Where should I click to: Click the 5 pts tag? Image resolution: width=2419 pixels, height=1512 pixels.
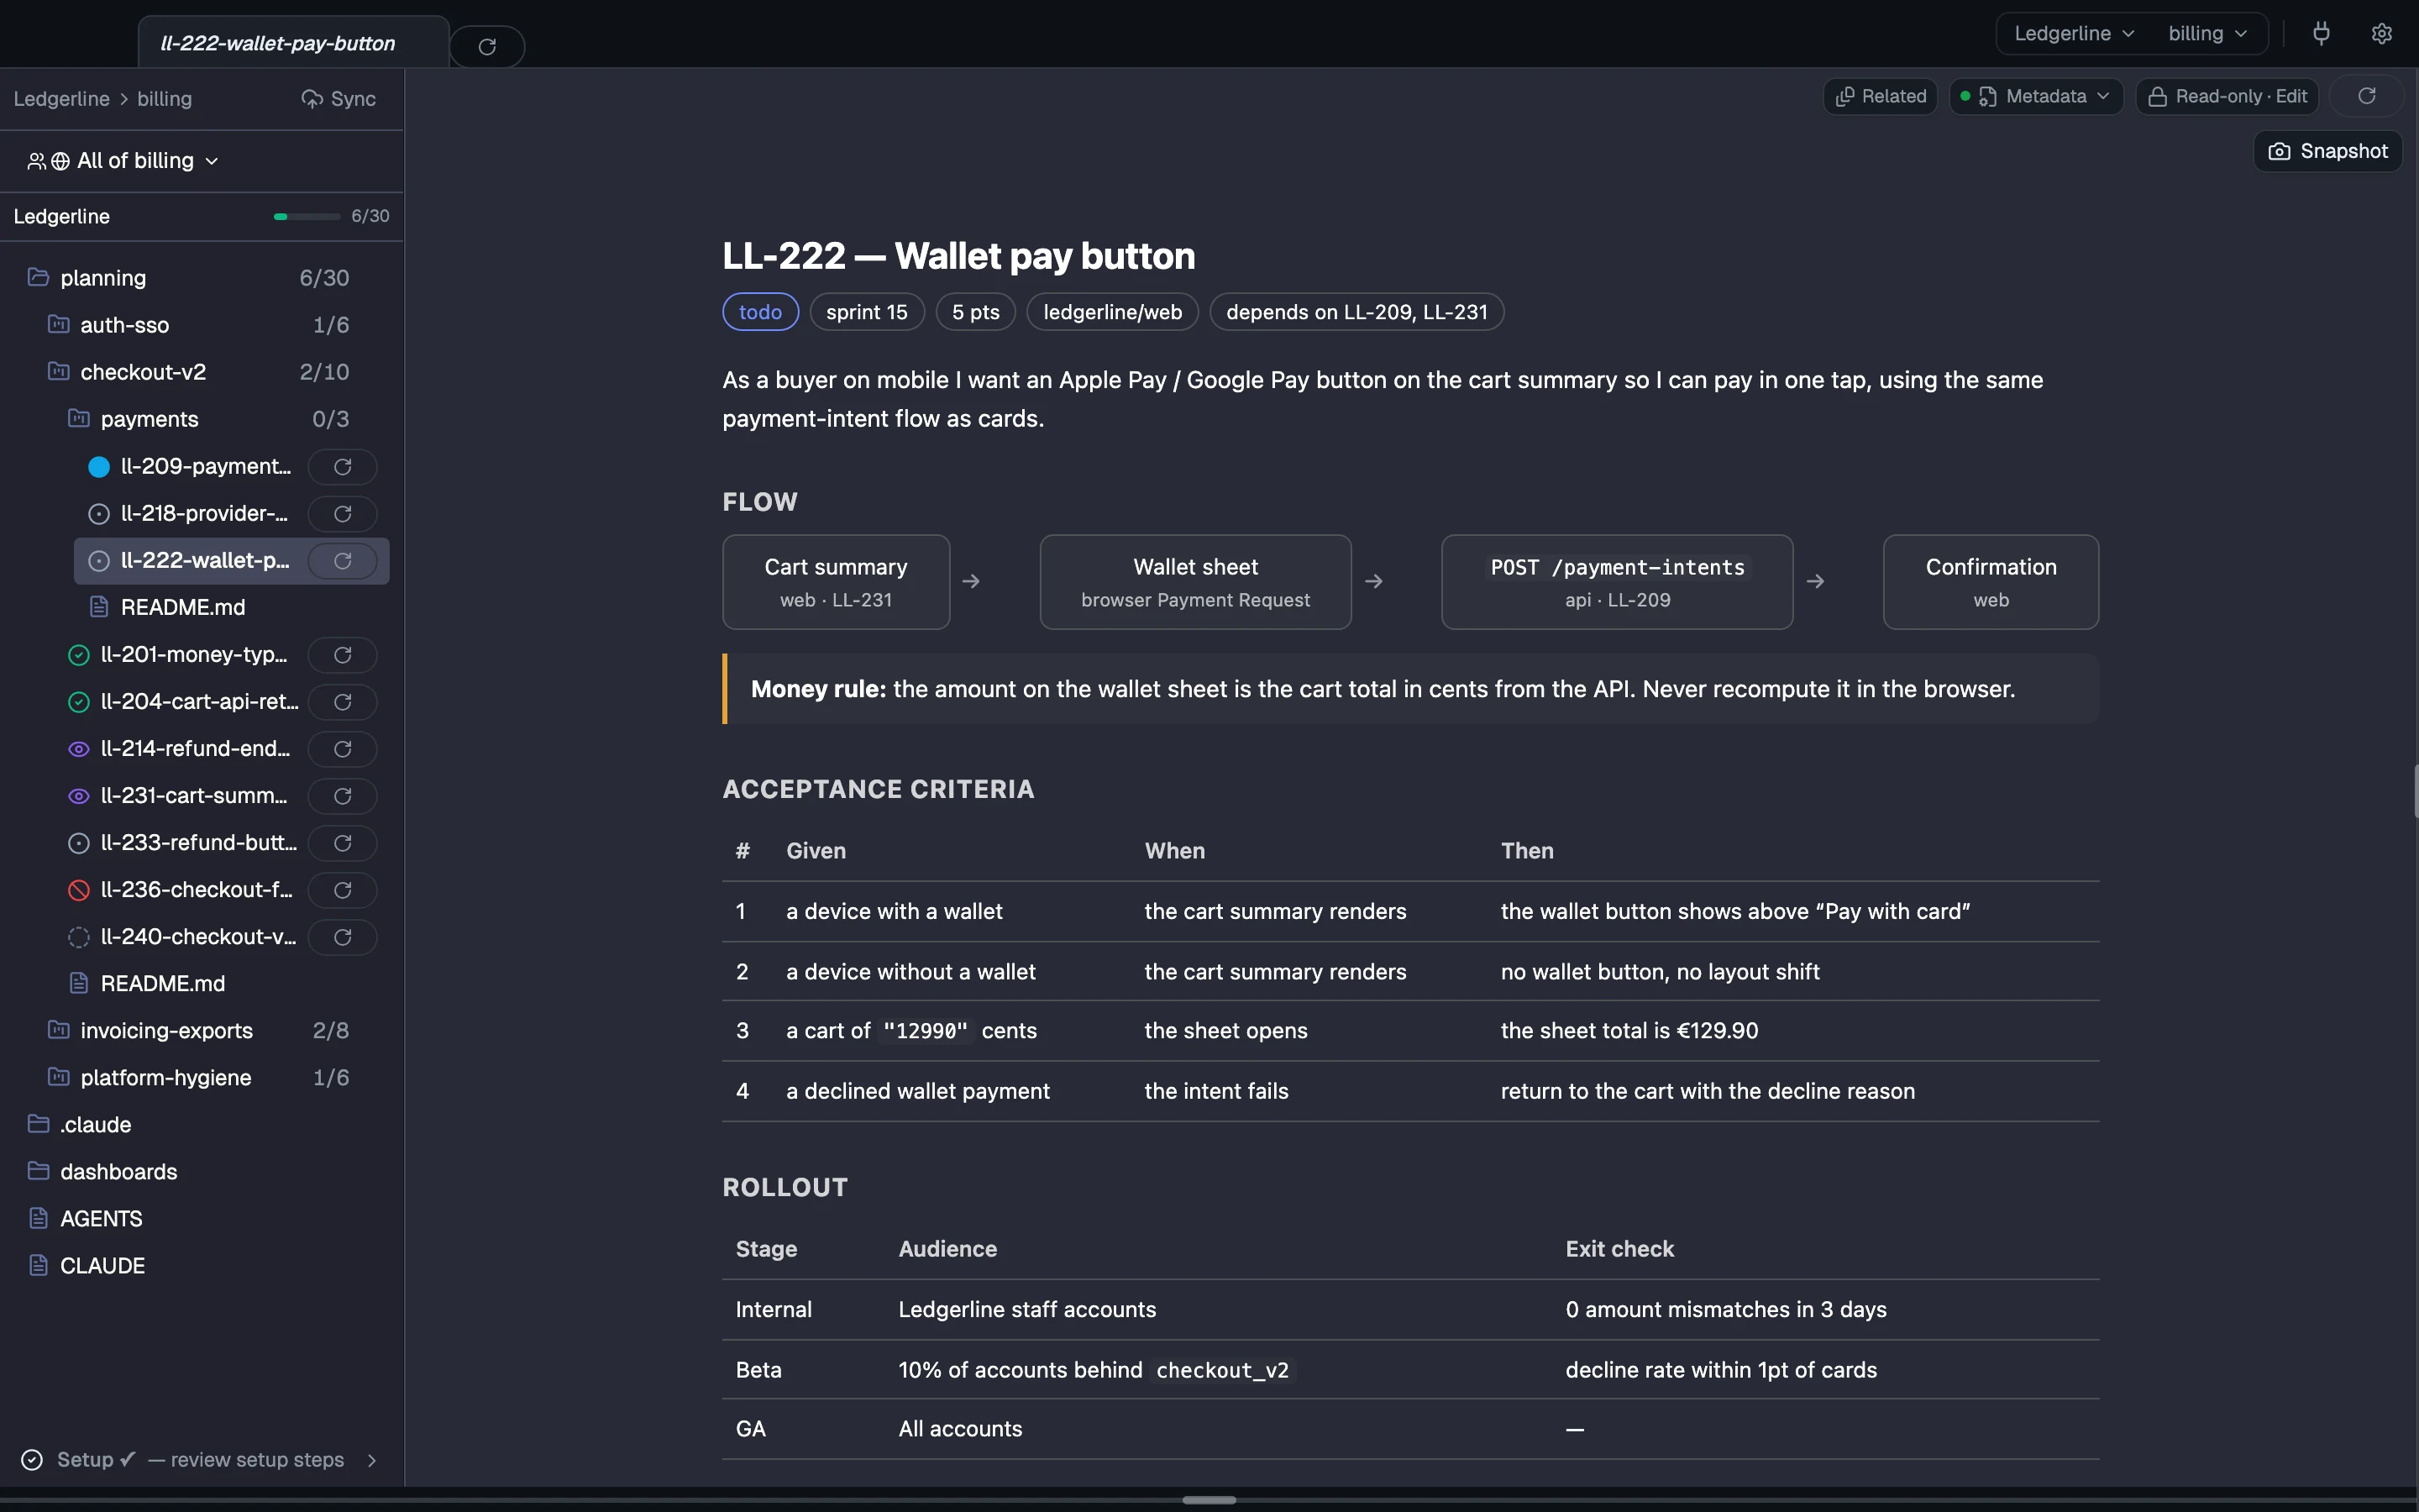coord(976,312)
